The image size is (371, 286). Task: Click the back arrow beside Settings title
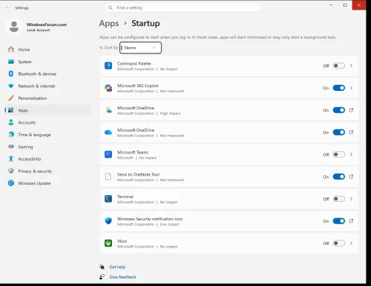pos(7,7)
